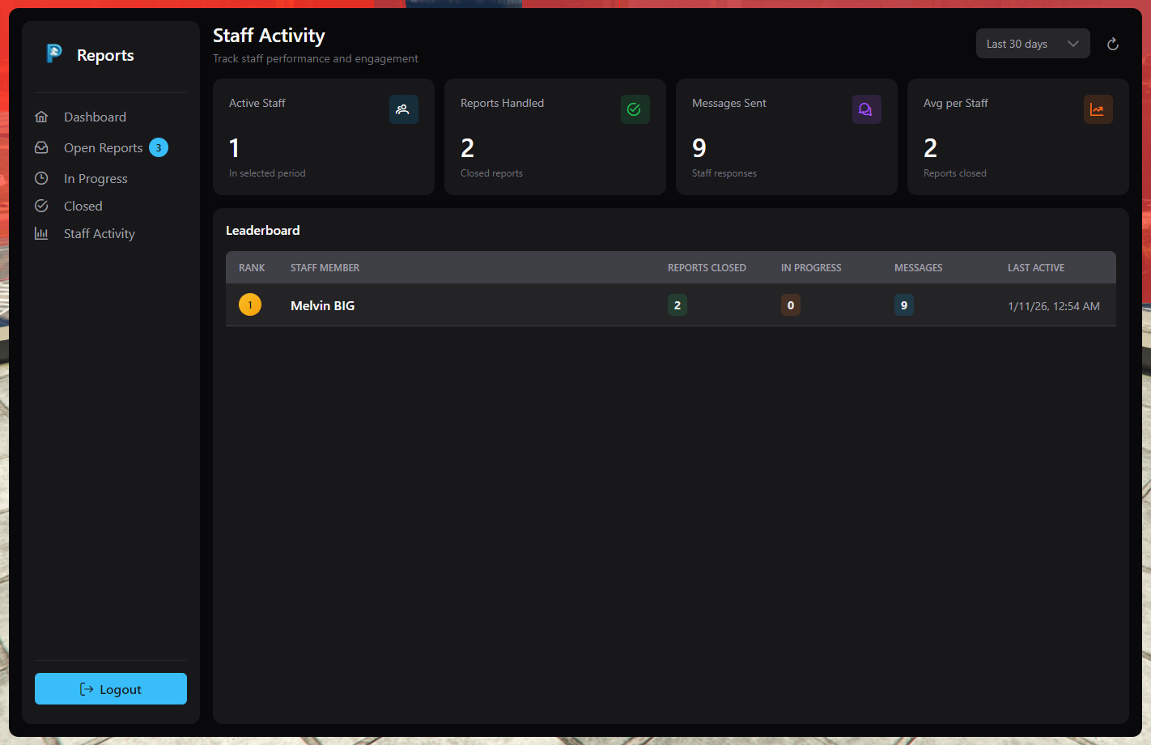This screenshot has width=1151, height=745.
Task: Click the In Progress clock icon
Action: coord(41,178)
